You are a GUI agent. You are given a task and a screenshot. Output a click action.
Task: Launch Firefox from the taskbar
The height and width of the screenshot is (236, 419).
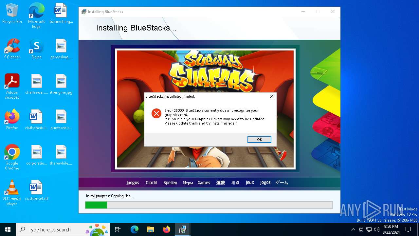click(166, 229)
